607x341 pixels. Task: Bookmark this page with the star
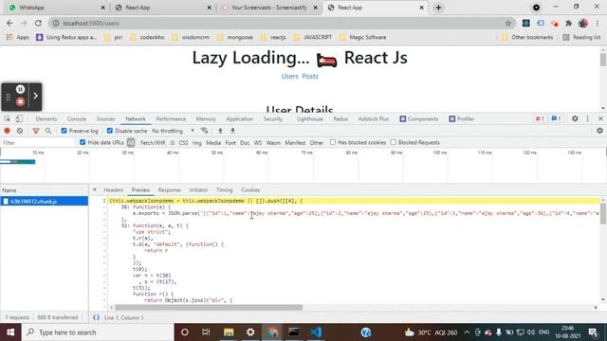508,23
